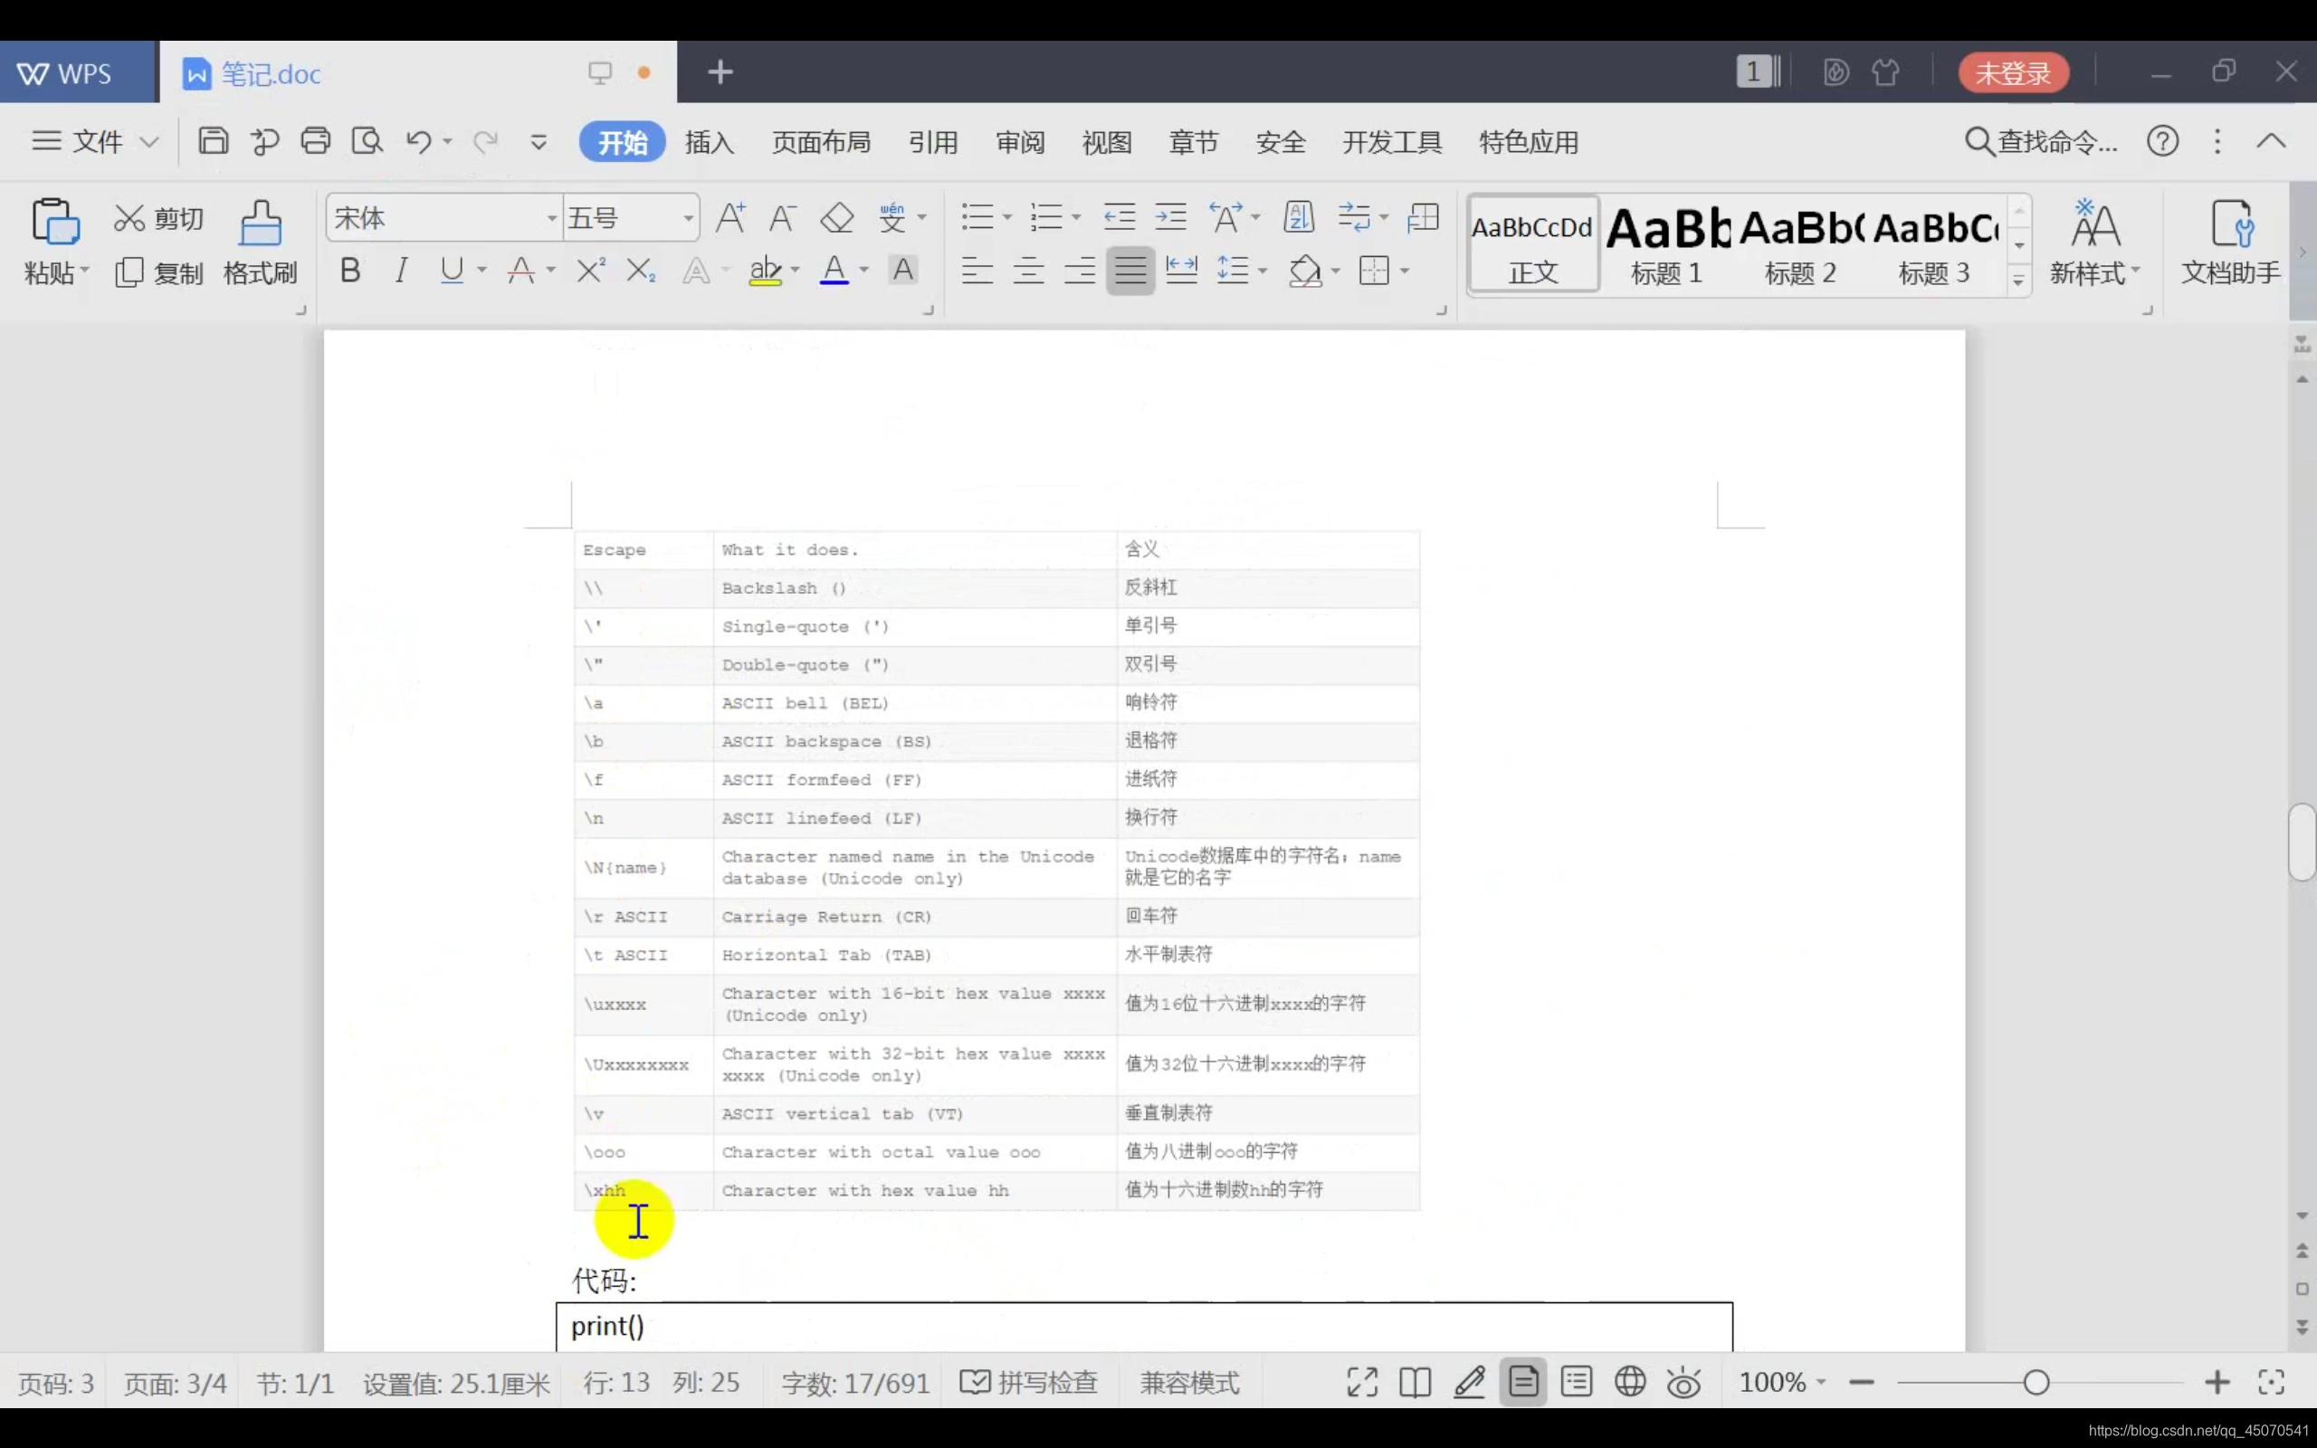Switch to the 插入 ribbon tab
The width and height of the screenshot is (2317, 1448).
(x=709, y=143)
